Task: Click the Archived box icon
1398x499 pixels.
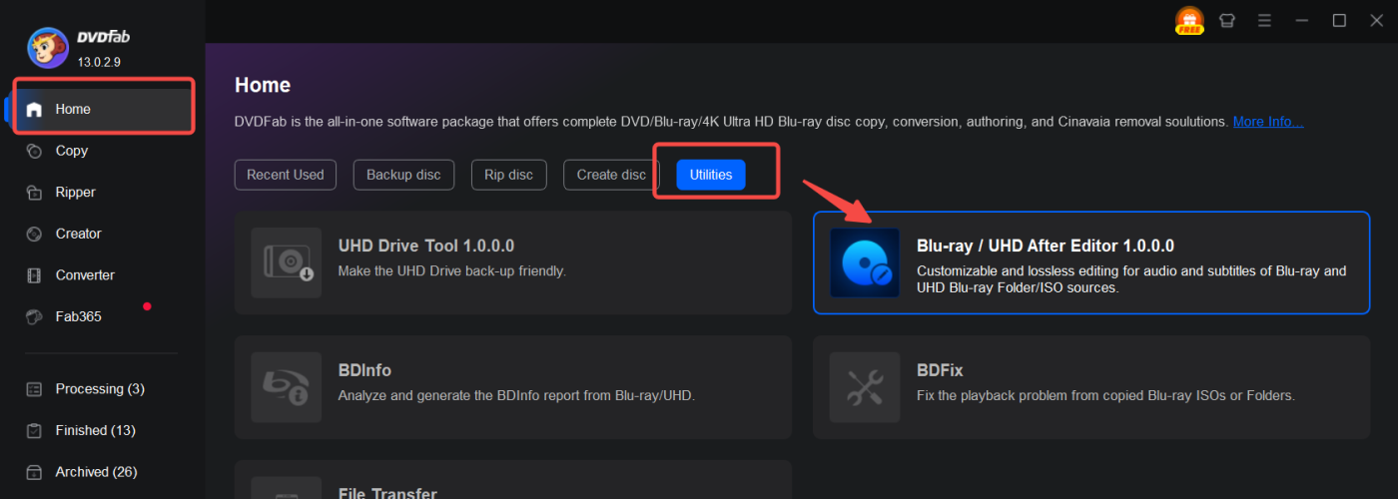Action: click(34, 472)
